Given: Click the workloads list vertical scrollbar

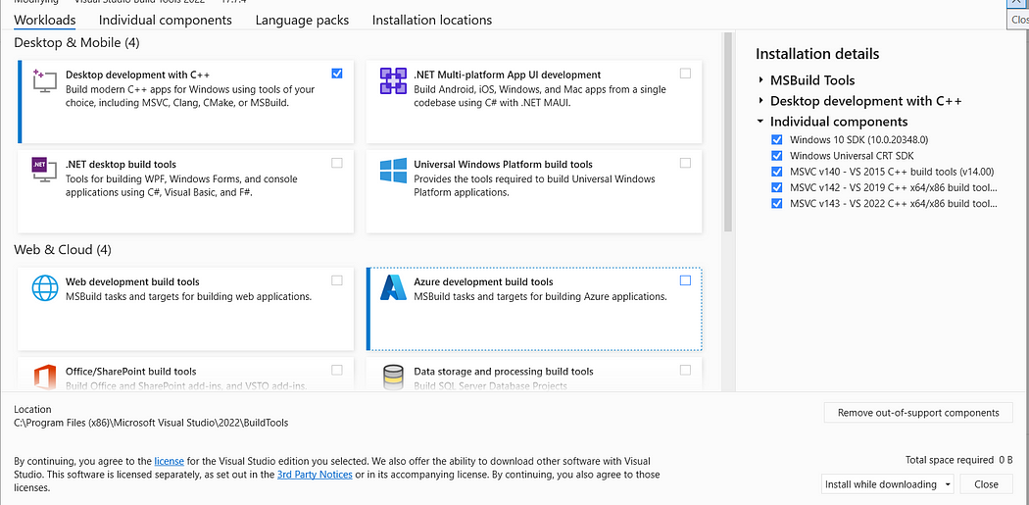Looking at the screenshot, I should click(728, 131).
